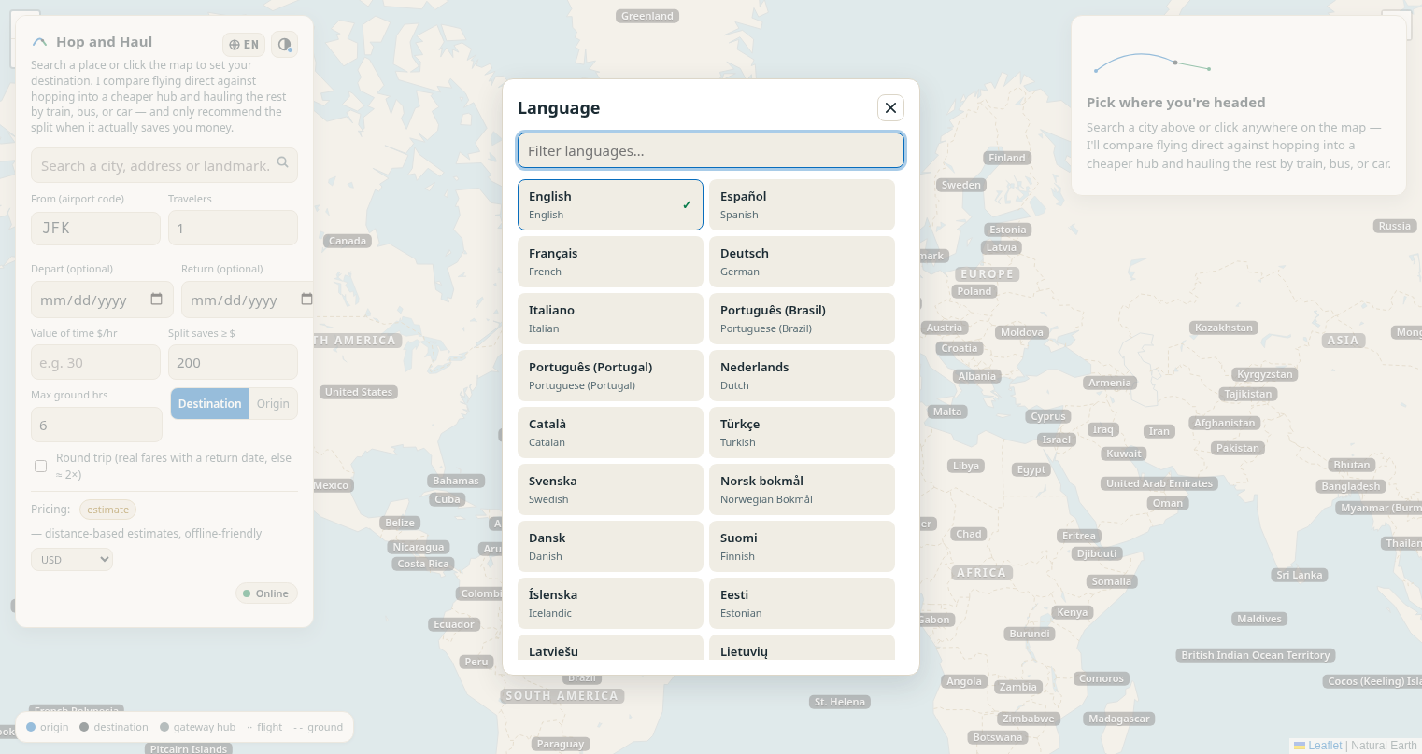Close the Language dialog
The image size is (1422, 754).
[x=890, y=108]
